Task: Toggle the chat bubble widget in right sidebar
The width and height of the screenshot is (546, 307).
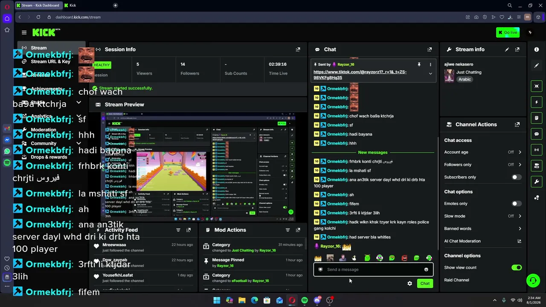Action: click(x=537, y=134)
